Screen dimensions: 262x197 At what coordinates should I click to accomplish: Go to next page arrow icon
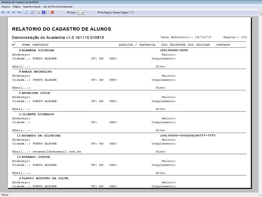[14, 12]
